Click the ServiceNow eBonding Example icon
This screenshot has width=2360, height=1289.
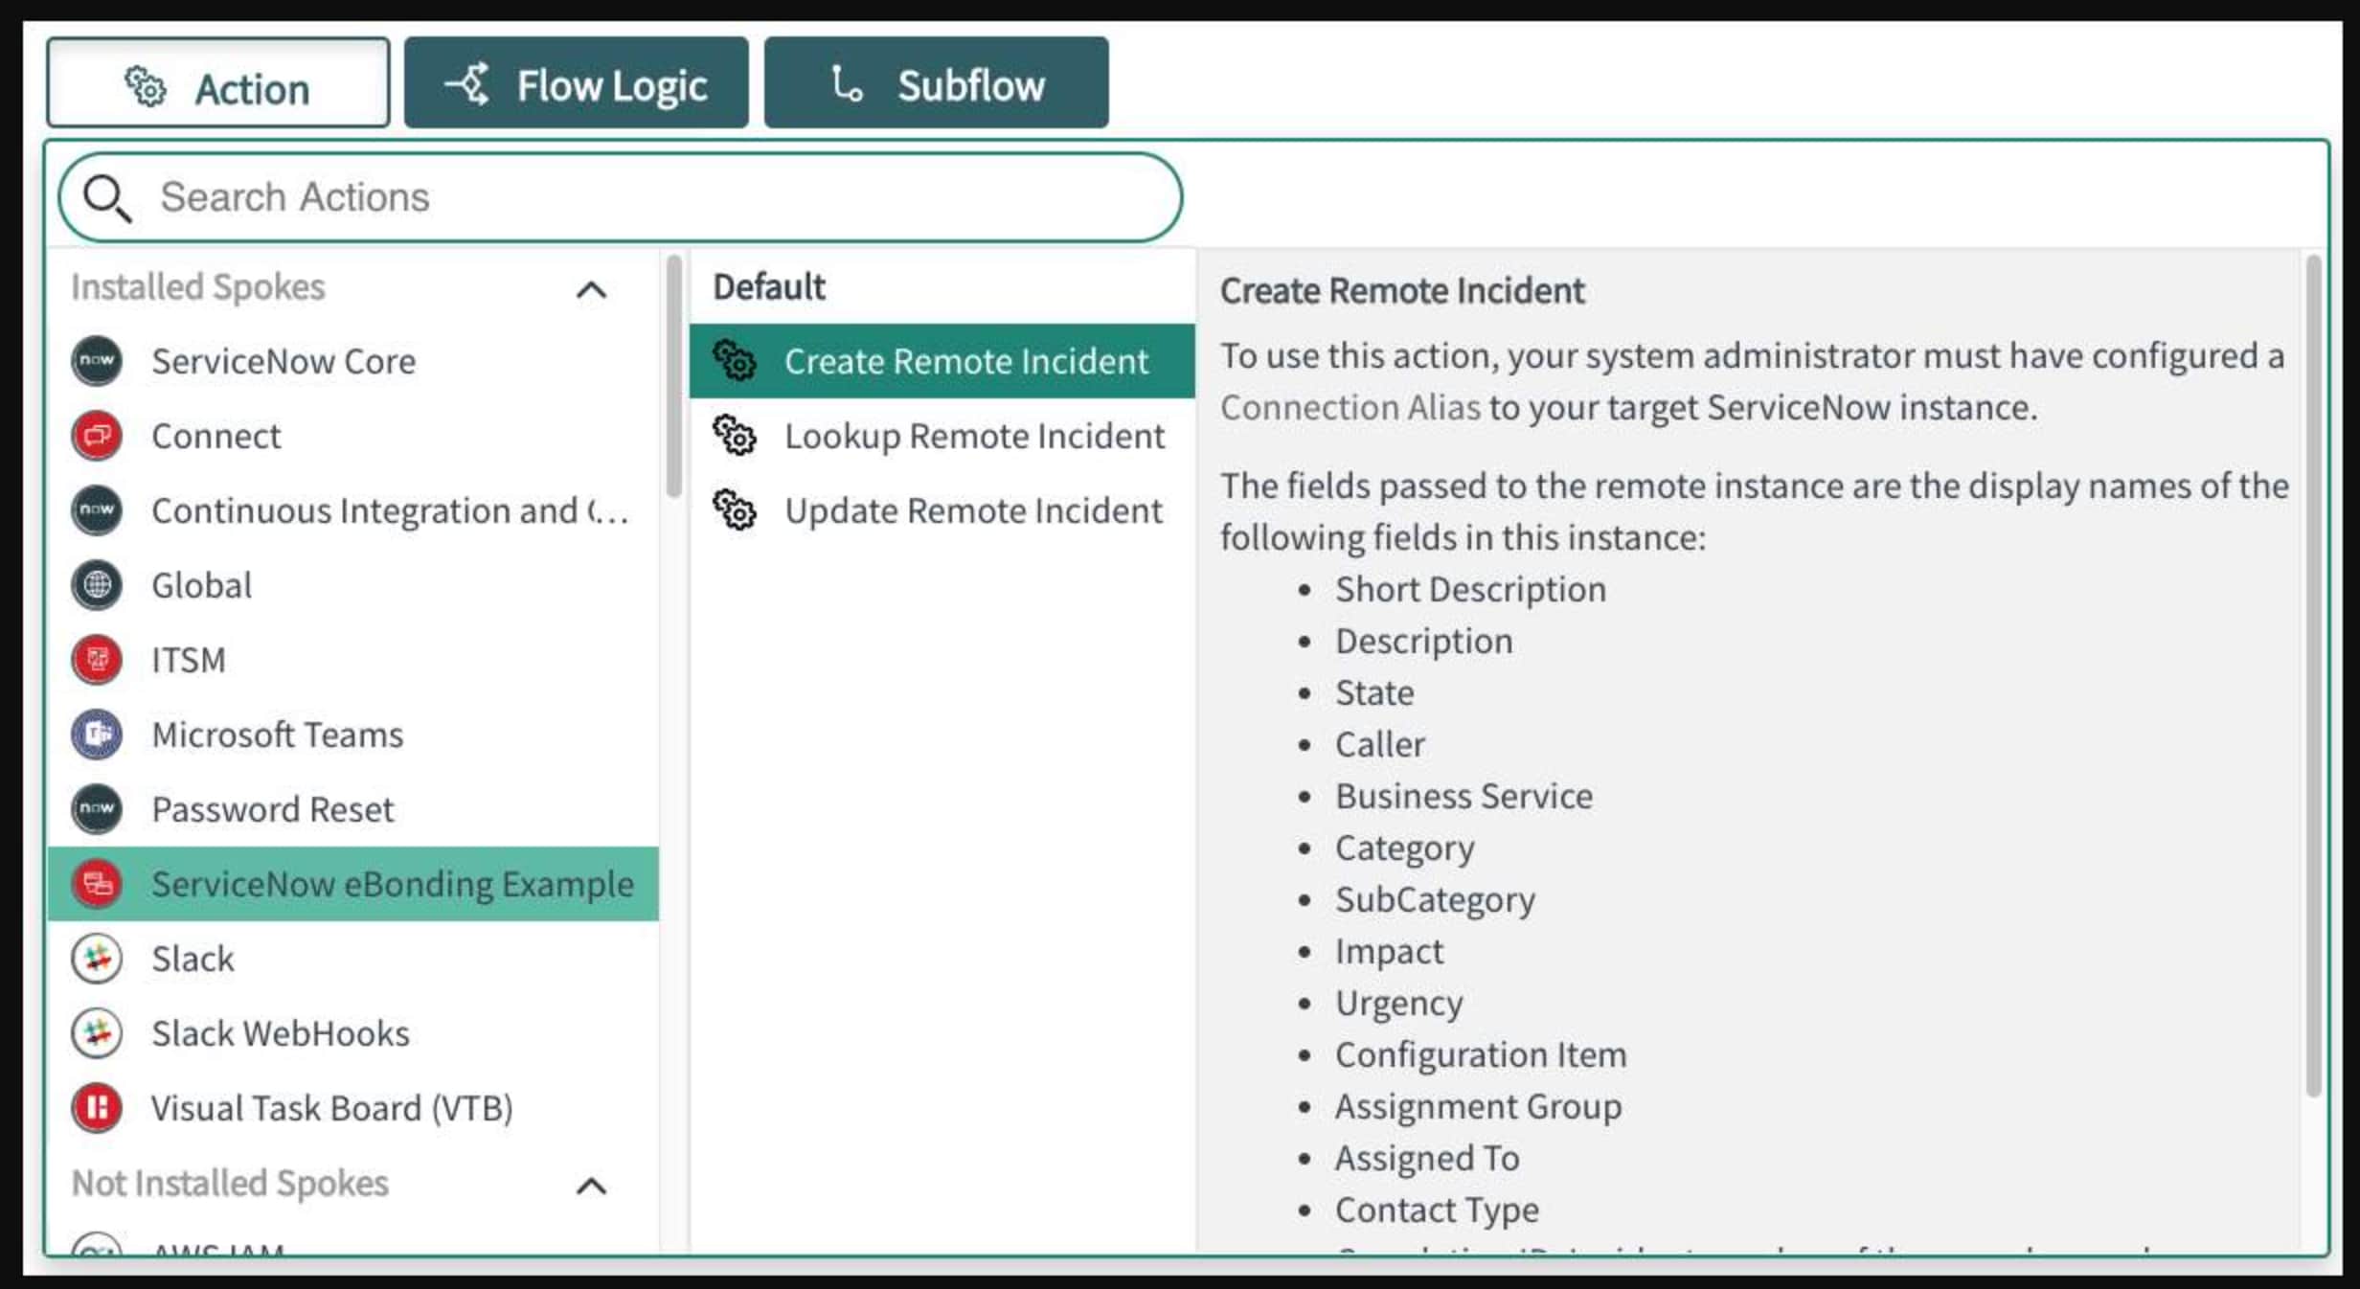pyautogui.click(x=97, y=884)
